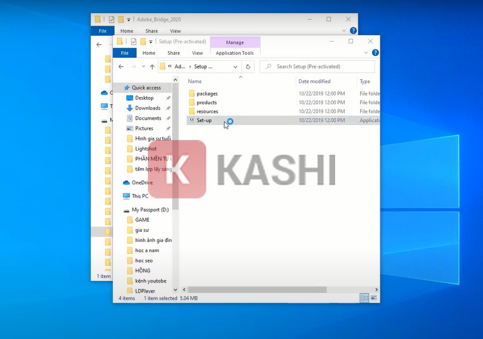Open Desktop in Quick access

click(144, 98)
